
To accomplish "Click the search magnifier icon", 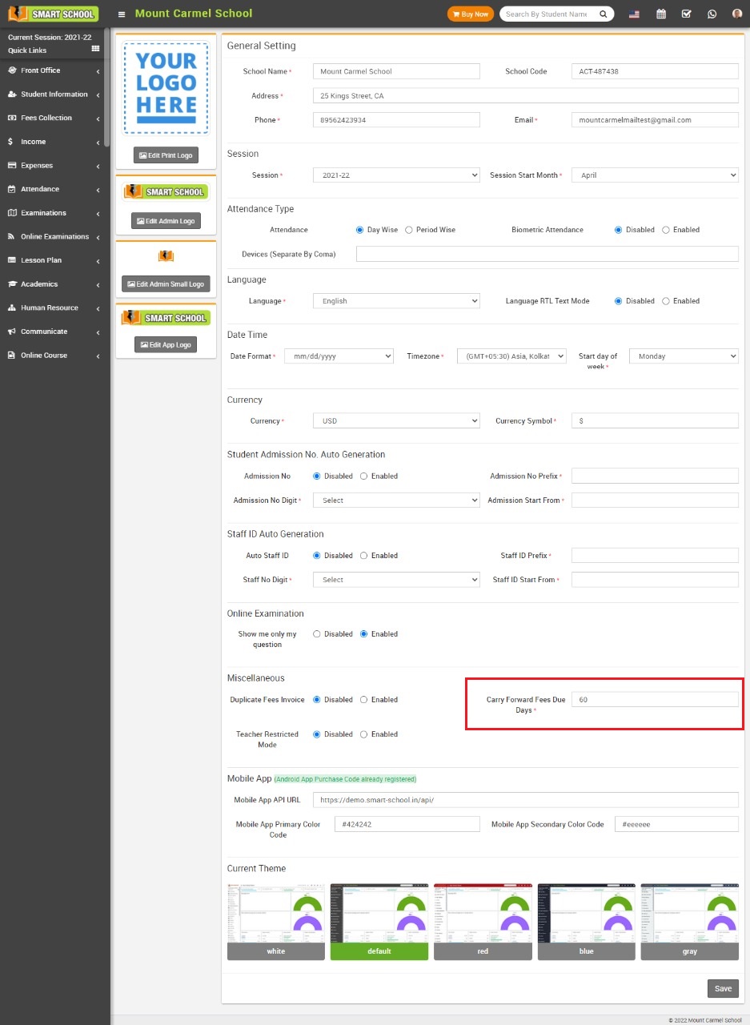I will tap(604, 14).
